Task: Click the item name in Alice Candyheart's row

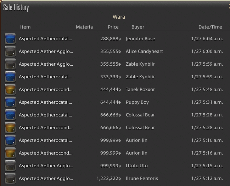Action: [x=46, y=52]
